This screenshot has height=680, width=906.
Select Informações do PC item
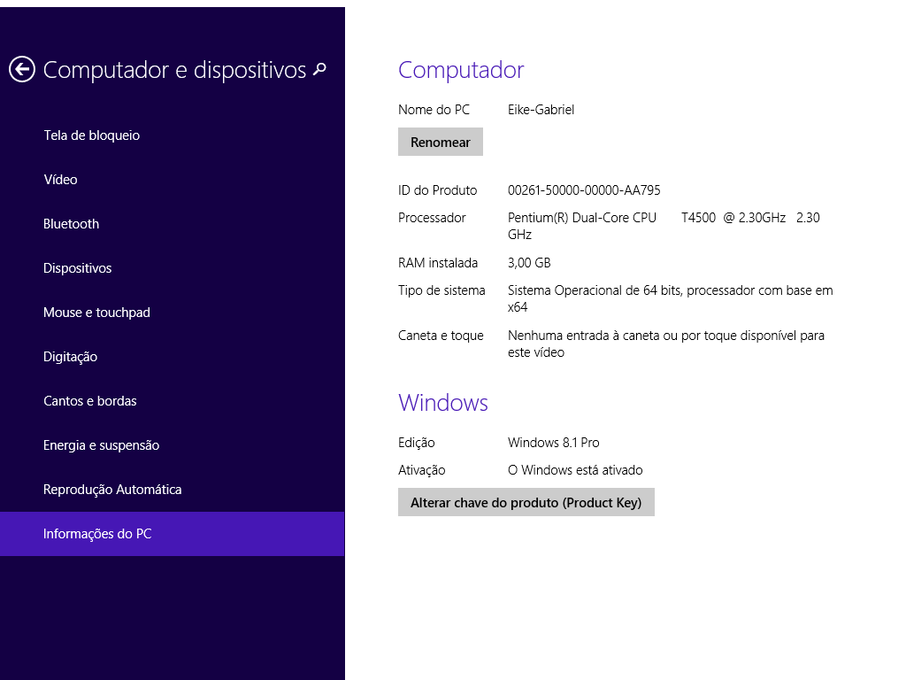pyautogui.click(x=173, y=534)
